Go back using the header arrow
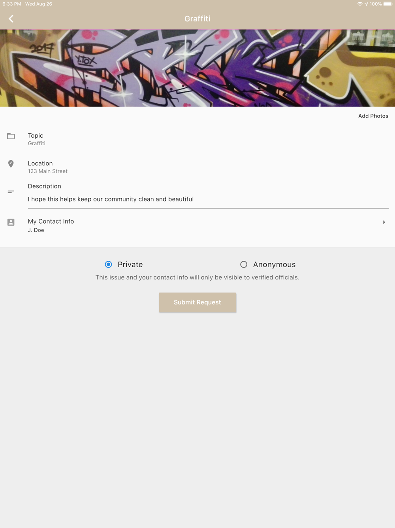Viewport: 395px width, 528px height. pyautogui.click(x=11, y=19)
